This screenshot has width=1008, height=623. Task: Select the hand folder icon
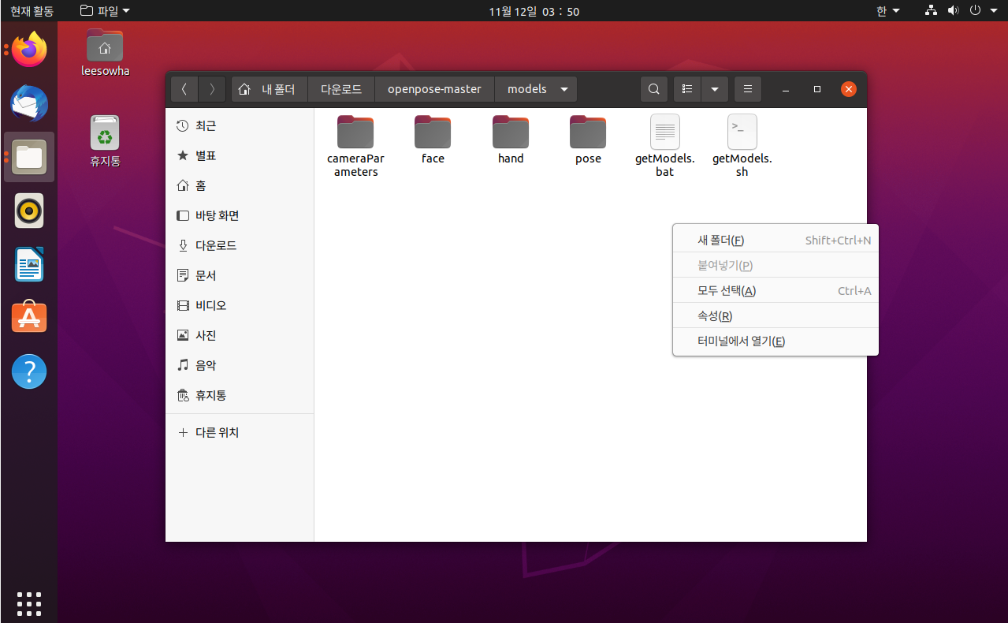point(511,132)
